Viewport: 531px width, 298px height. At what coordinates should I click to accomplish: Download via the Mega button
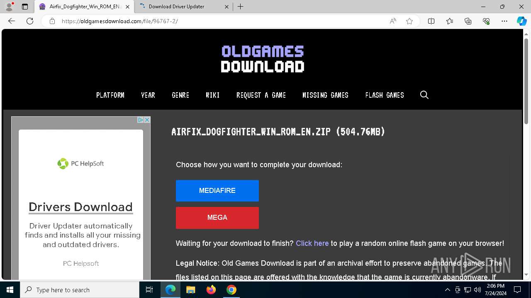[217, 218]
